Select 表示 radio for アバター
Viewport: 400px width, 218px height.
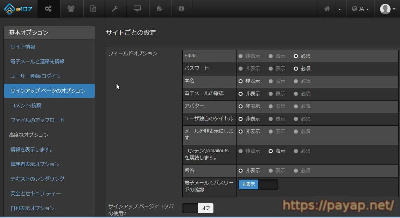pos(271,106)
